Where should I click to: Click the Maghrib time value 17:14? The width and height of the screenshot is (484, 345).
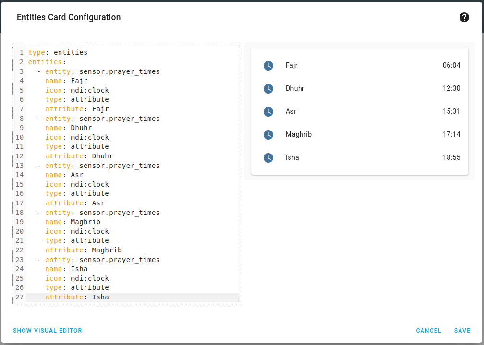[x=451, y=134]
